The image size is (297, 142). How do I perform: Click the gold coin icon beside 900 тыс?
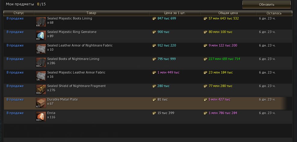(x=154, y=32)
